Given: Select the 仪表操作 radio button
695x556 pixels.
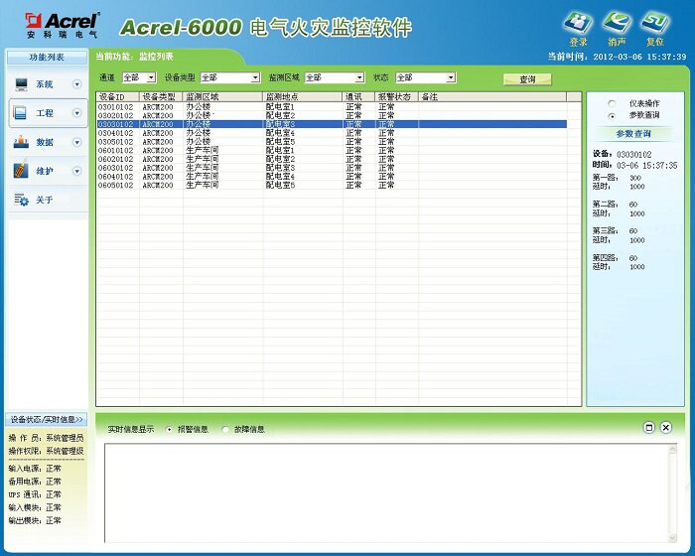Looking at the screenshot, I should (x=613, y=103).
